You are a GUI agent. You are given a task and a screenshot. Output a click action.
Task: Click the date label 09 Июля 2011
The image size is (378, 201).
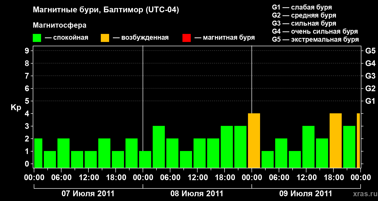pyautogui.click(x=306, y=194)
